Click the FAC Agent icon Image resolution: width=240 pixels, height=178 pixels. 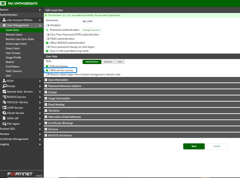coord(4,124)
